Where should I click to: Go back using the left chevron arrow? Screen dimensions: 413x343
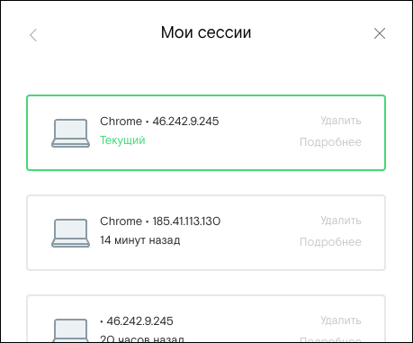pos(33,35)
